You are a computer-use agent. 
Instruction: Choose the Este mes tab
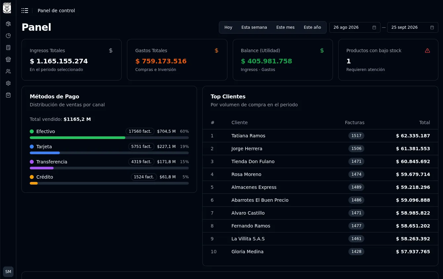pos(285,27)
